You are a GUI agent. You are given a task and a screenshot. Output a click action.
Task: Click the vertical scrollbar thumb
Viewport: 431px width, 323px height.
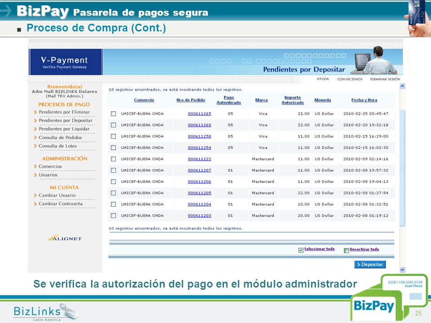(402, 168)
